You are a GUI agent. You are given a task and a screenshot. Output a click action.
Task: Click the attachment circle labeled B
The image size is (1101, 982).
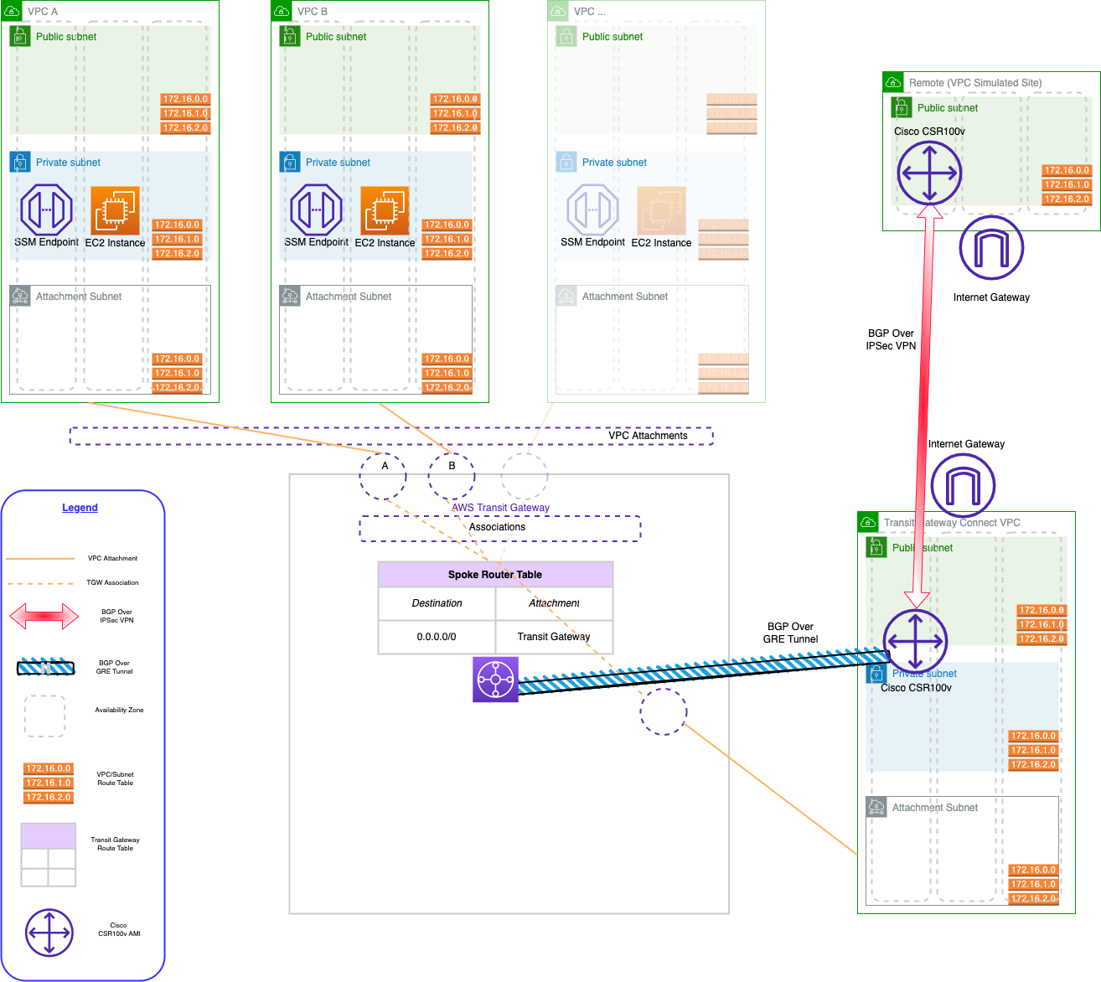click(x=452, y=476)
